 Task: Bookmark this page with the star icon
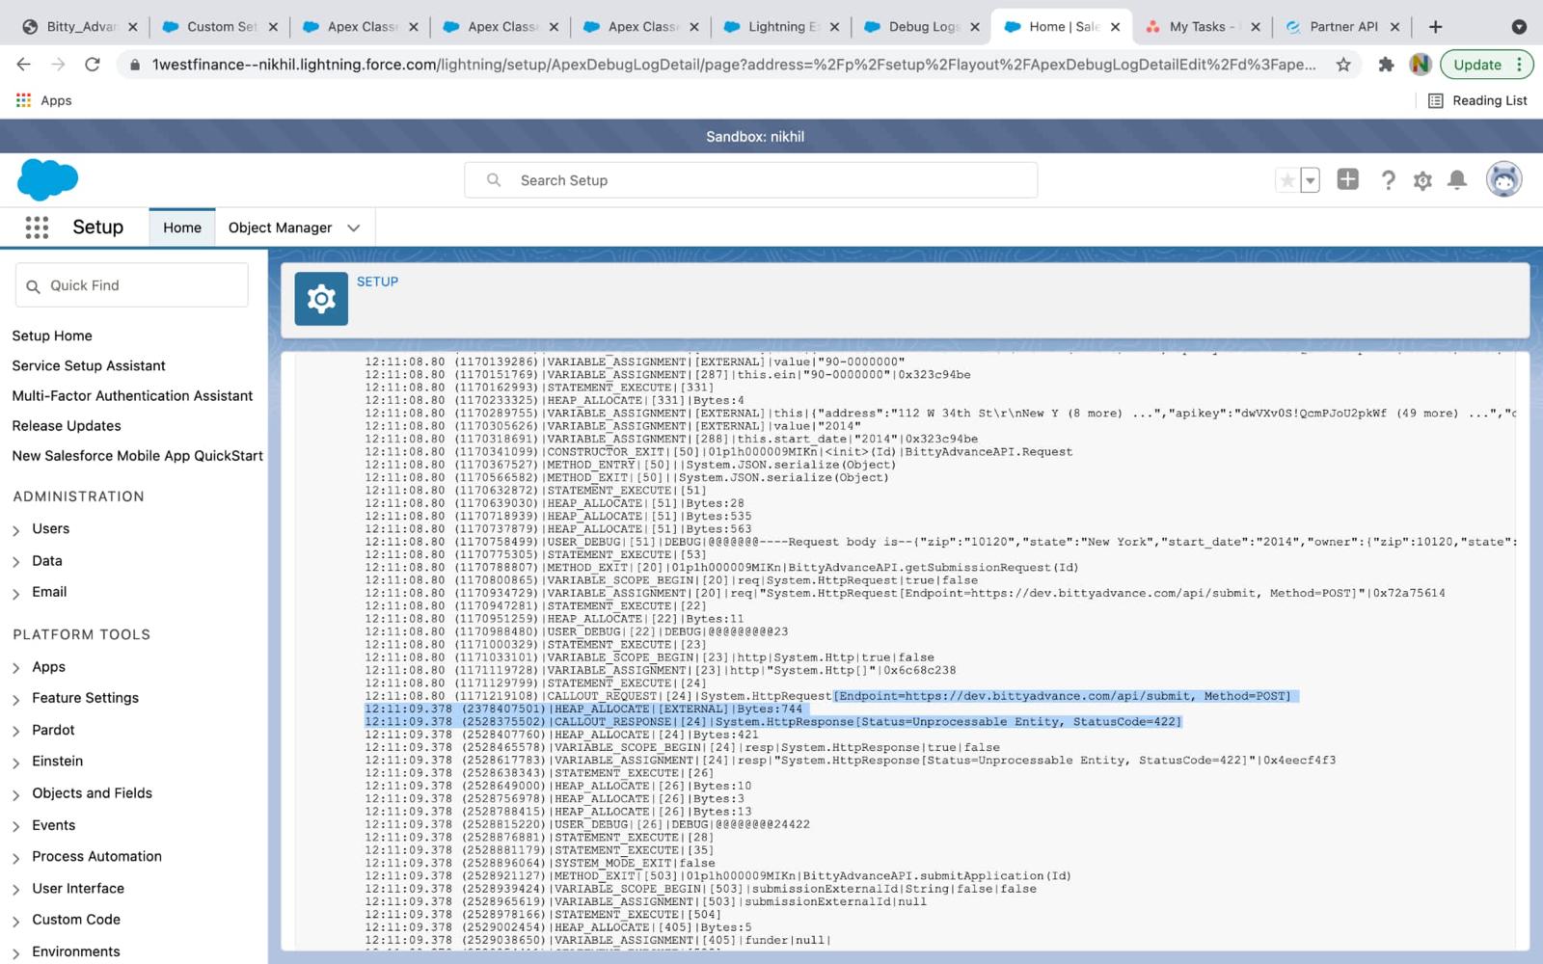point(1343,65)
